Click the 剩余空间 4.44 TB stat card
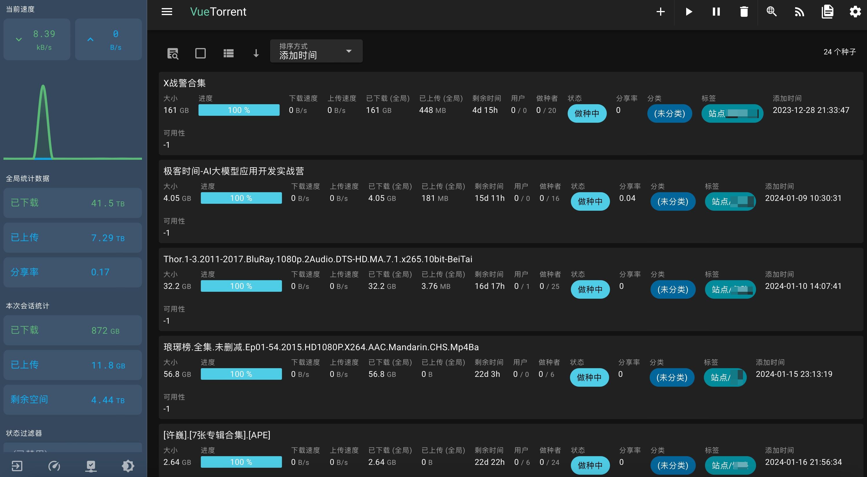This screenshot has width=867, height=477. pyautogui.click(x=73, y=400)
